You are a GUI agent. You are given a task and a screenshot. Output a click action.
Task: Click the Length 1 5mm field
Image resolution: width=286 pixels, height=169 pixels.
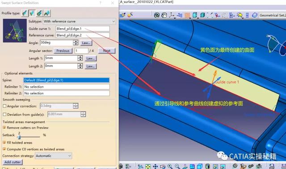point(61,58)
